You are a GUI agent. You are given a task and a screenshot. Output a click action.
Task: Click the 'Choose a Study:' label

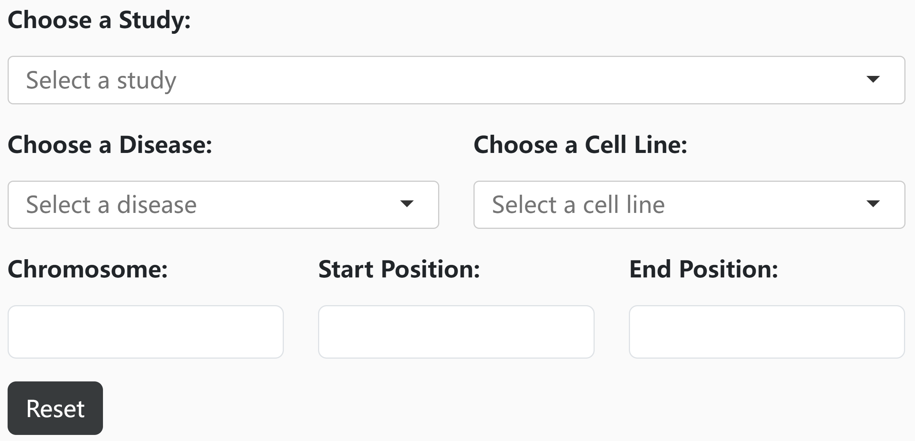(x=99, y=20)
